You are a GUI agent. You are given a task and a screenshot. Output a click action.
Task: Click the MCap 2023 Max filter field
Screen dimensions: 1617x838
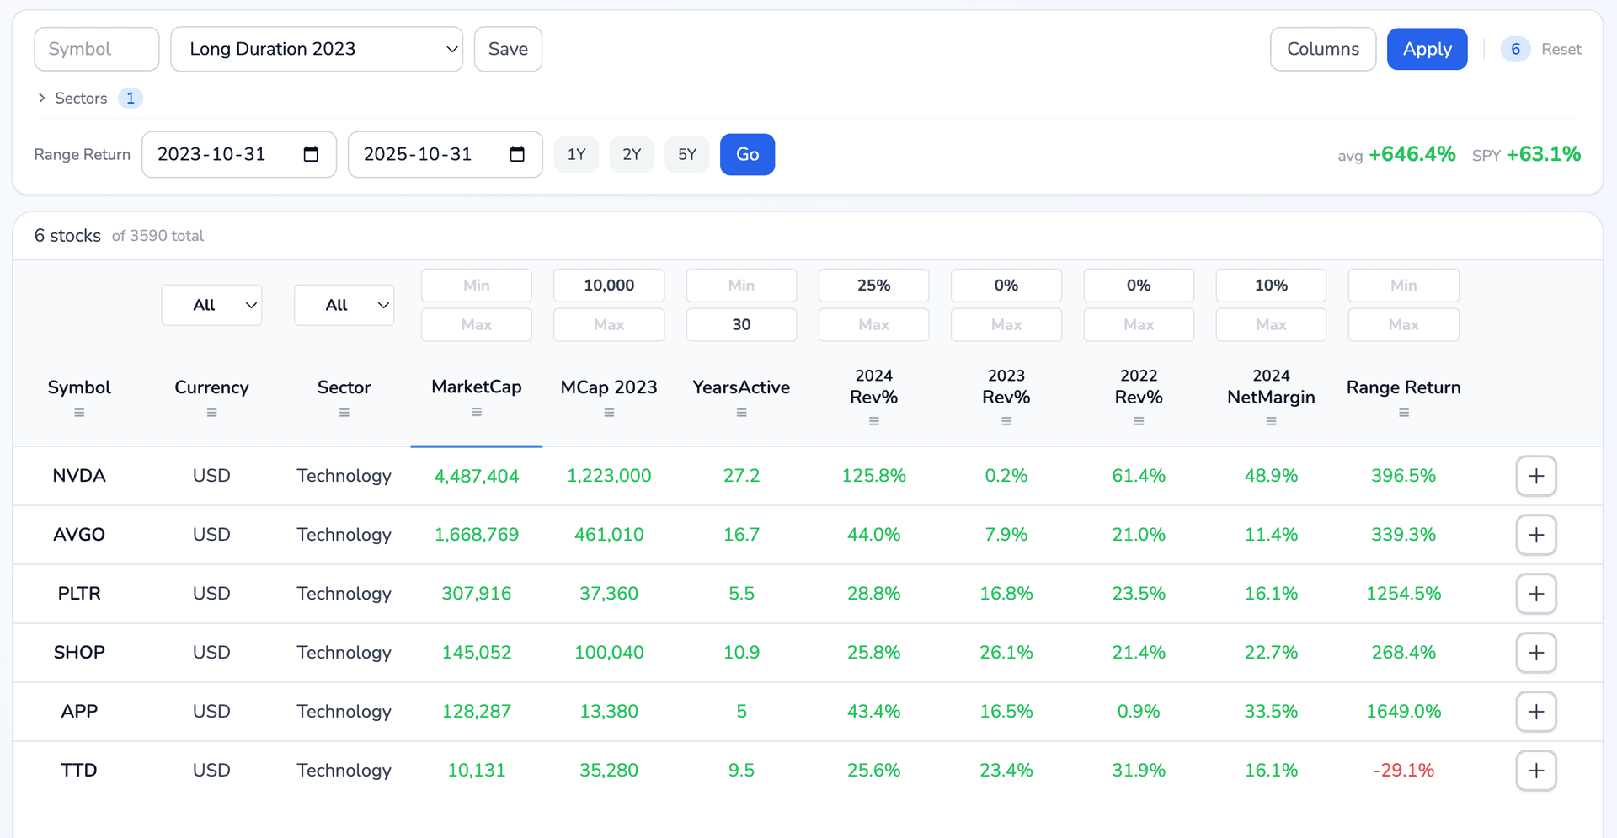pyautogui.click(x=609, y=324)
